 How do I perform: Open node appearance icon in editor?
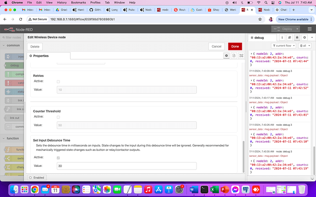tap(241, 55)
